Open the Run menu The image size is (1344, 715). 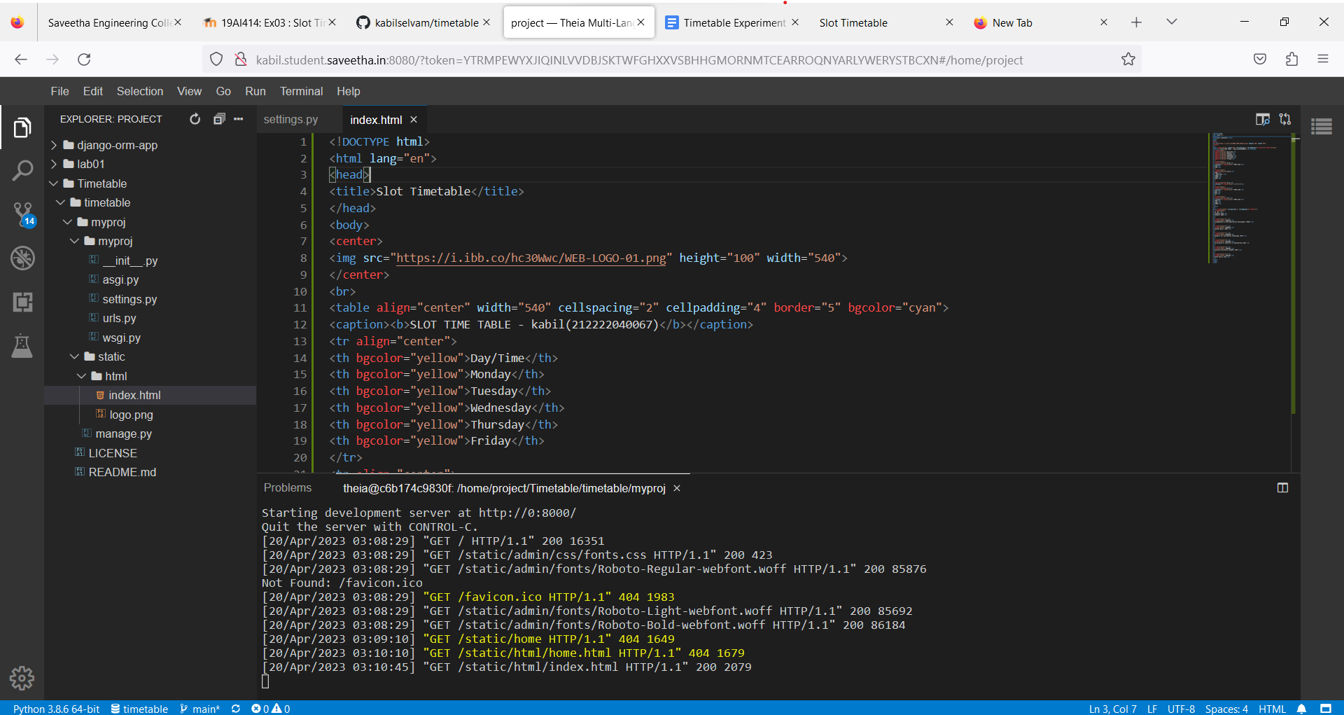point(255,91)
